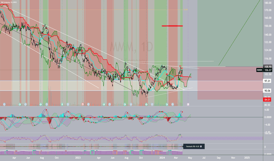Select the 108.90 price label
The image size is (274, 161).
tap(268, 67)
